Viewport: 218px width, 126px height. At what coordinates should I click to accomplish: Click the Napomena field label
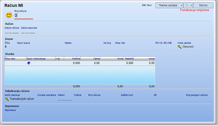click(10, 110)
